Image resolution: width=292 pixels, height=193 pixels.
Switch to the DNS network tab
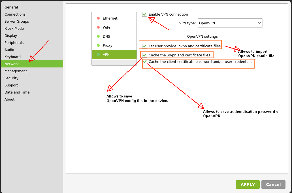[x=114, y=37]
